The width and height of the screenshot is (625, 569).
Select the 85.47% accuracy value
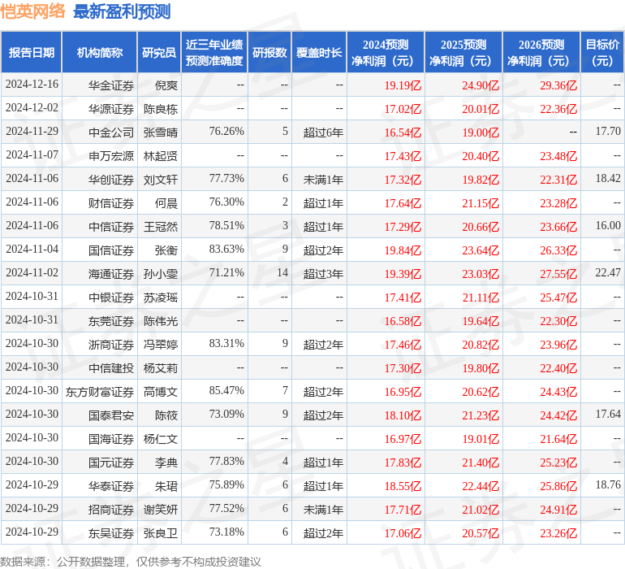(226, 392)
